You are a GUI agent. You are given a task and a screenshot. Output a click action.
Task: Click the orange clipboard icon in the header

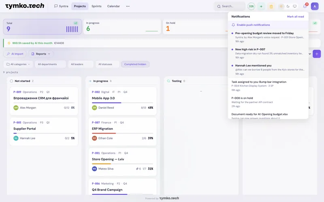(x=271, y=6)
